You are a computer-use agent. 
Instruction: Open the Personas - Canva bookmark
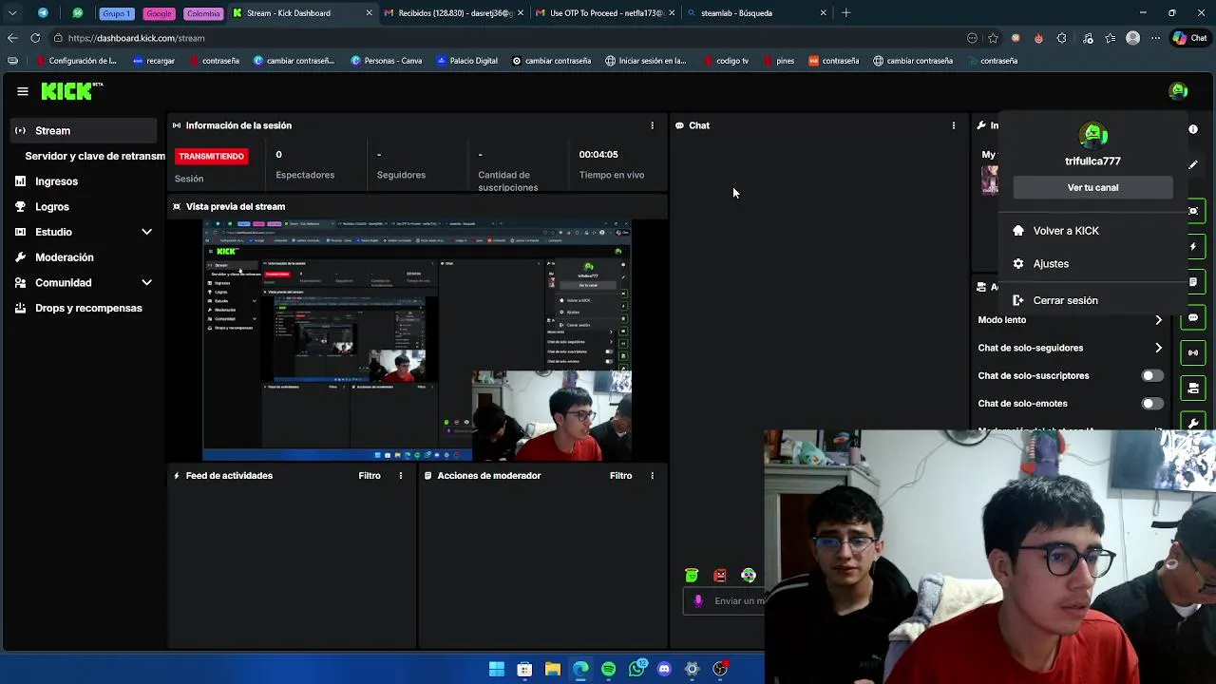click(386, 61)
